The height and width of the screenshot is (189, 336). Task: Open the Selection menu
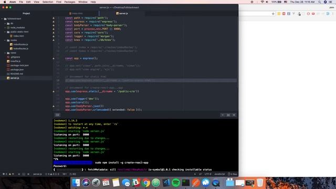(x=48, y=2)
